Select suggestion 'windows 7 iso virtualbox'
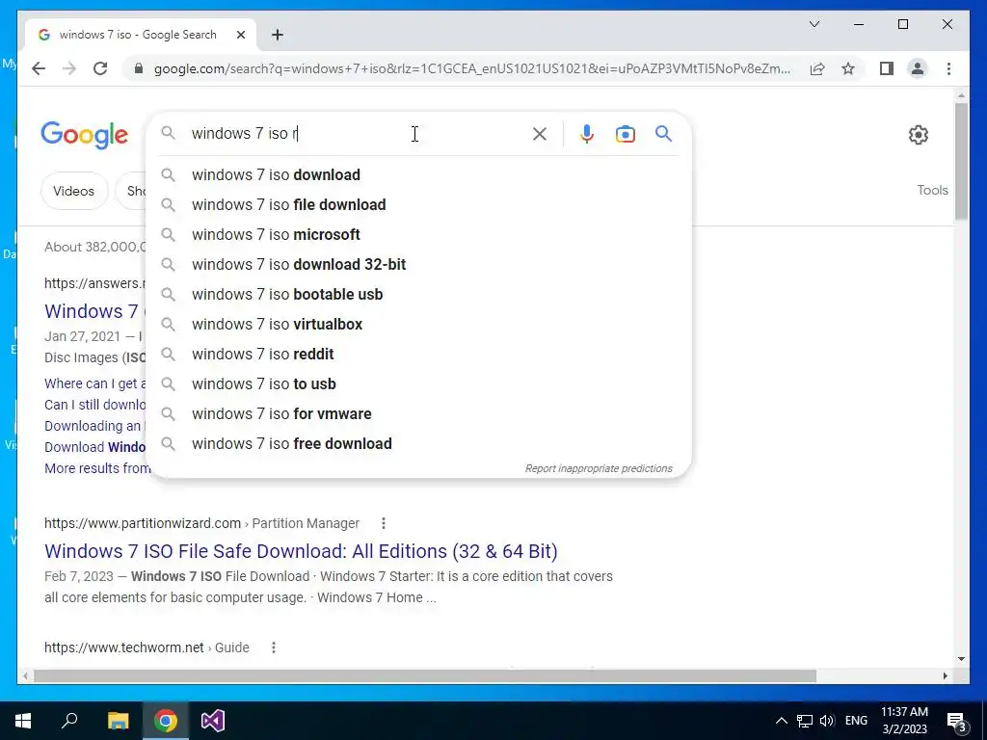This screenshot has height=740, width=987. (418, 324)
